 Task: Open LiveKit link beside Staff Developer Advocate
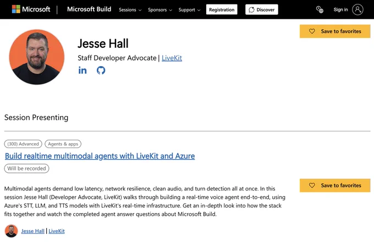point(172,58)
